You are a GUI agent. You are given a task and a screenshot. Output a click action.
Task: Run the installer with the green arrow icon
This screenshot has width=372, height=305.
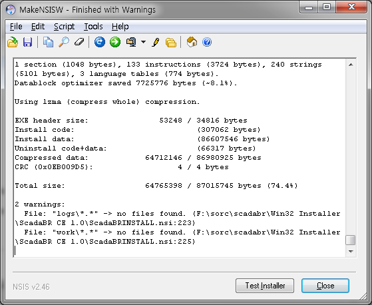(115, 42)
